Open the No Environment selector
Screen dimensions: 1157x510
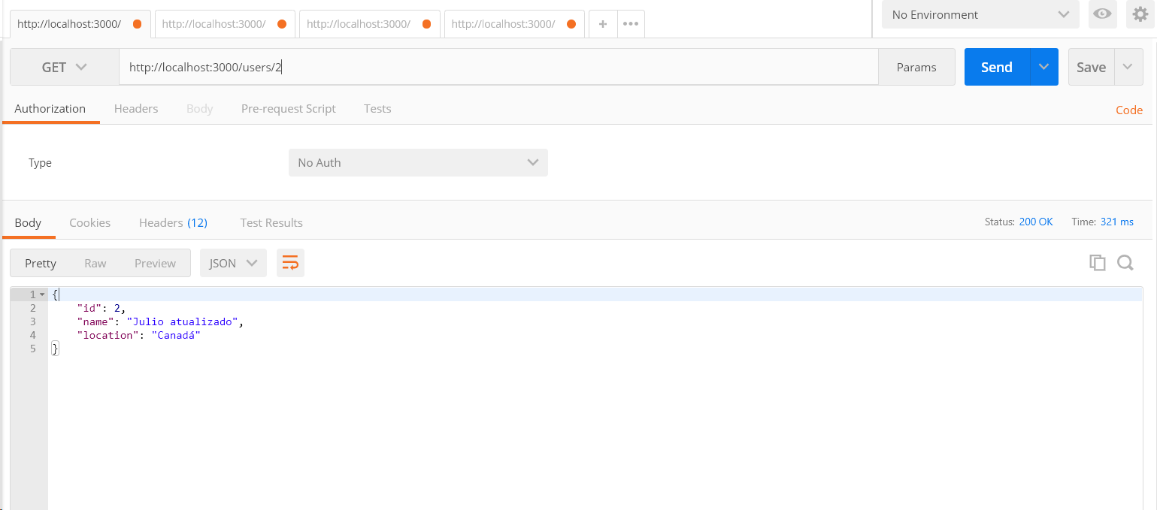pyautogui.click(x=979, y=14)
